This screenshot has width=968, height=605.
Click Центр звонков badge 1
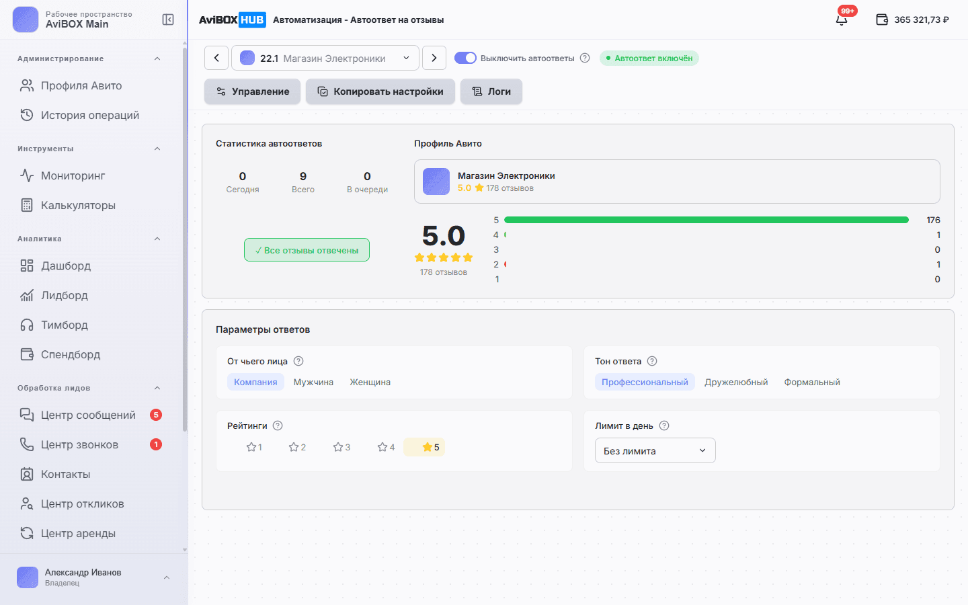coord(156,444)
